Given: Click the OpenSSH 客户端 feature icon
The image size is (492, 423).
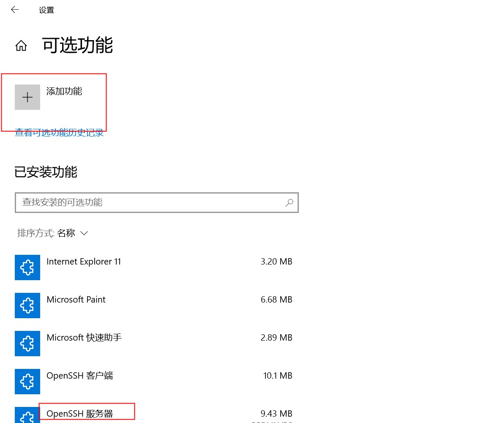Looking at the screenshot, I should coord(27,382).
